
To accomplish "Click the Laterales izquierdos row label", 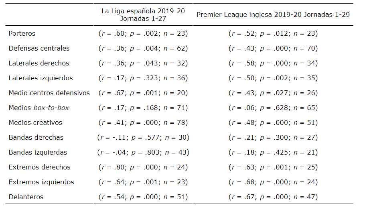I will click(41, 78).
